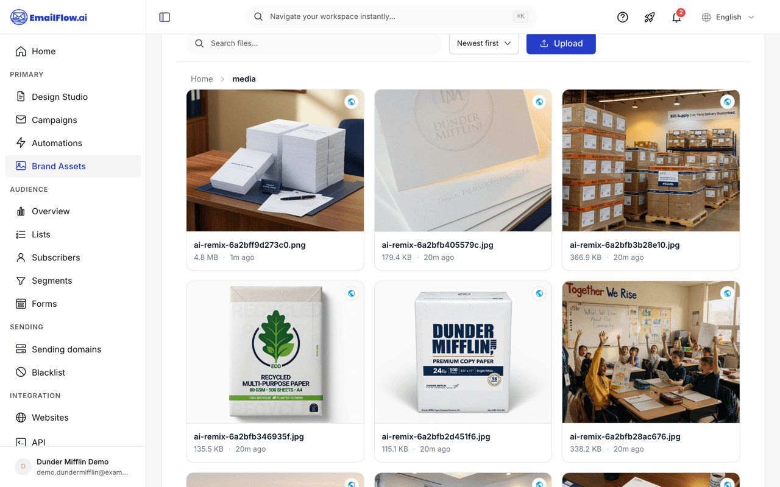Viewport: 780px width, 487px height.
Task: Click file name ai-remix-6a2bfb346935f.jpg
Action: point(249,436)
